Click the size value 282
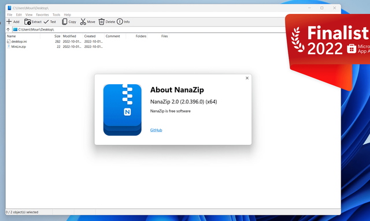 click(x=58, y=42)
